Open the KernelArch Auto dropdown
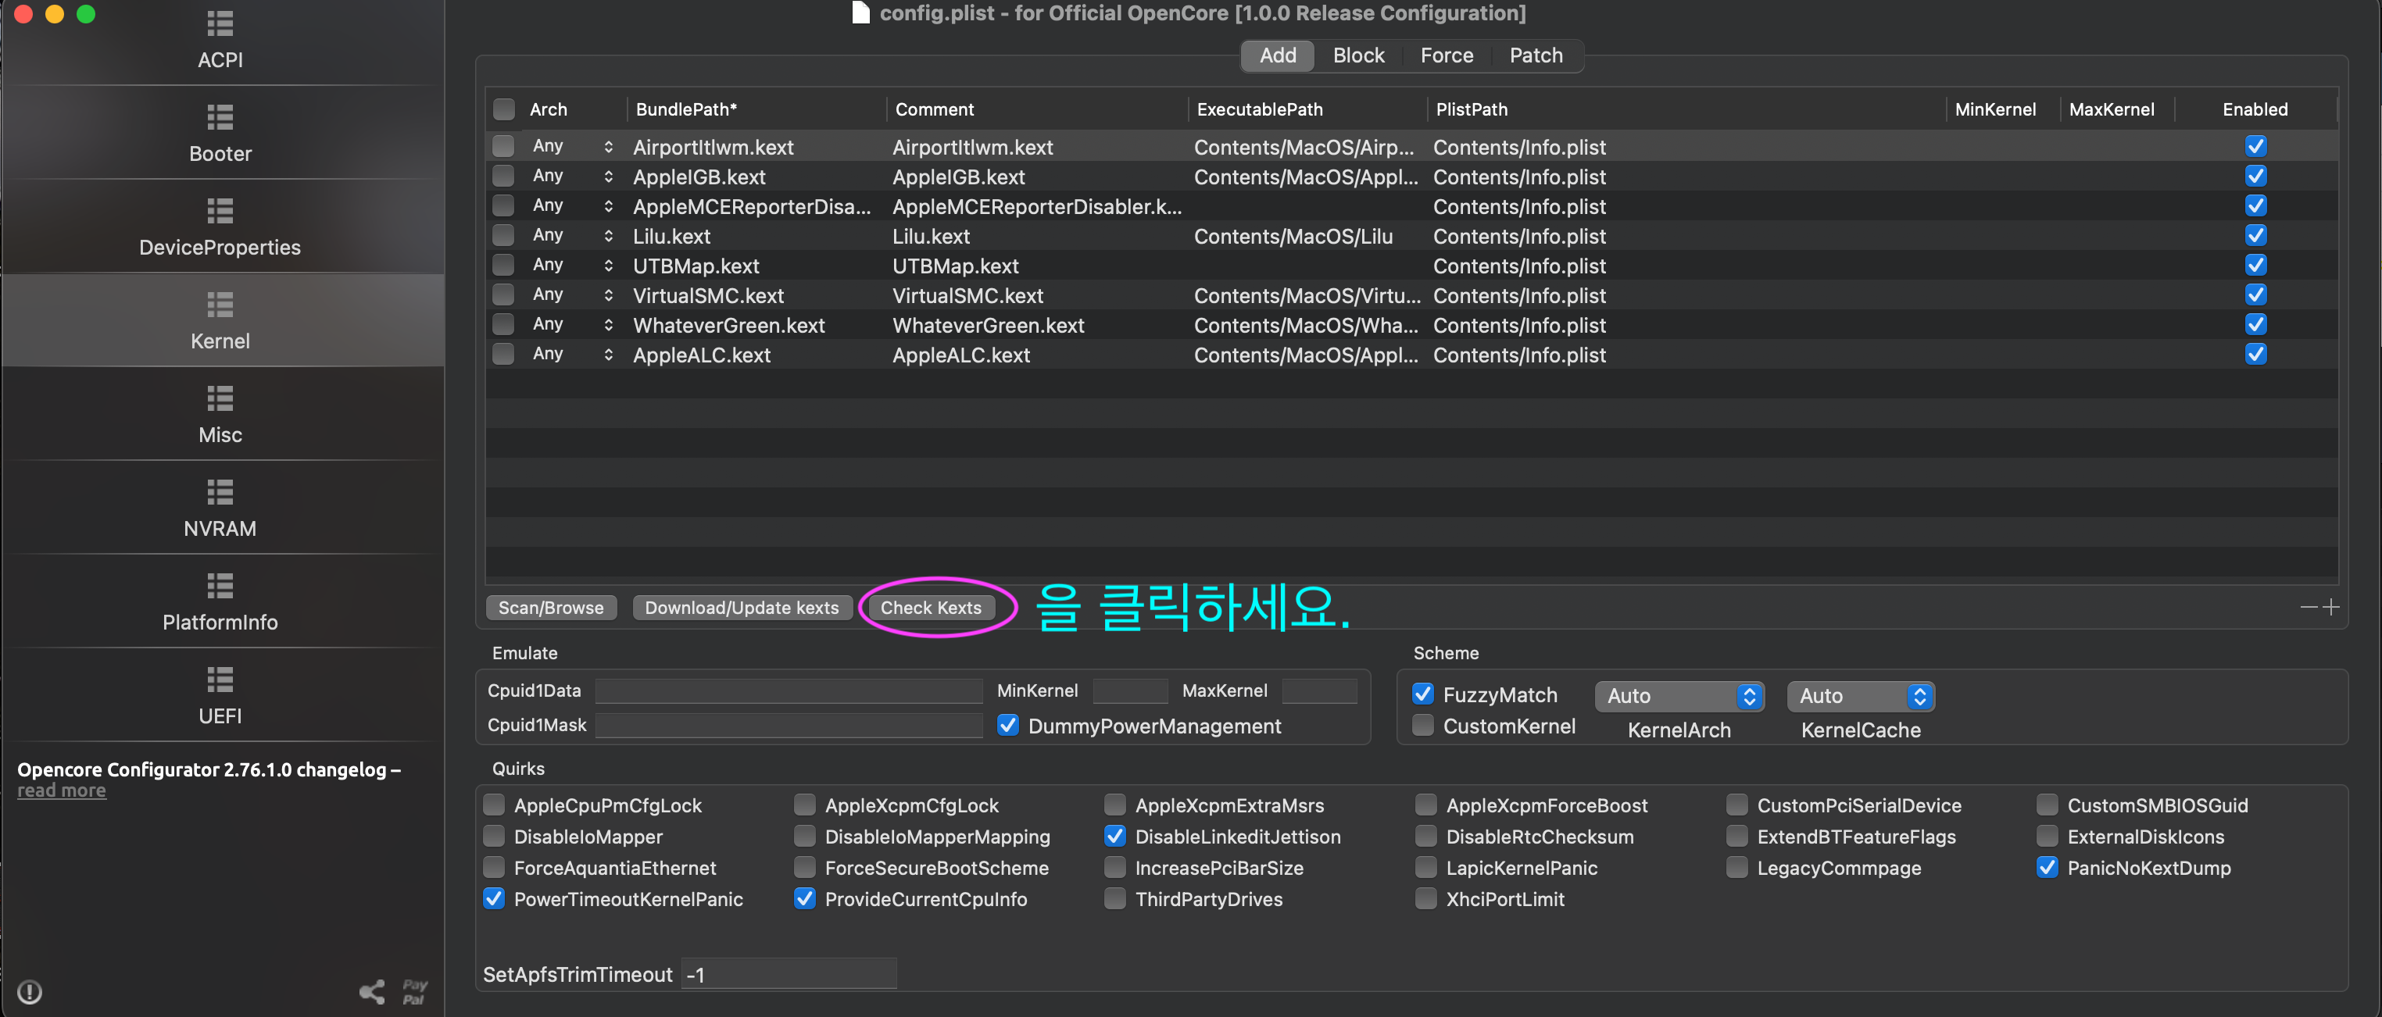 [x=1679, y=695]
